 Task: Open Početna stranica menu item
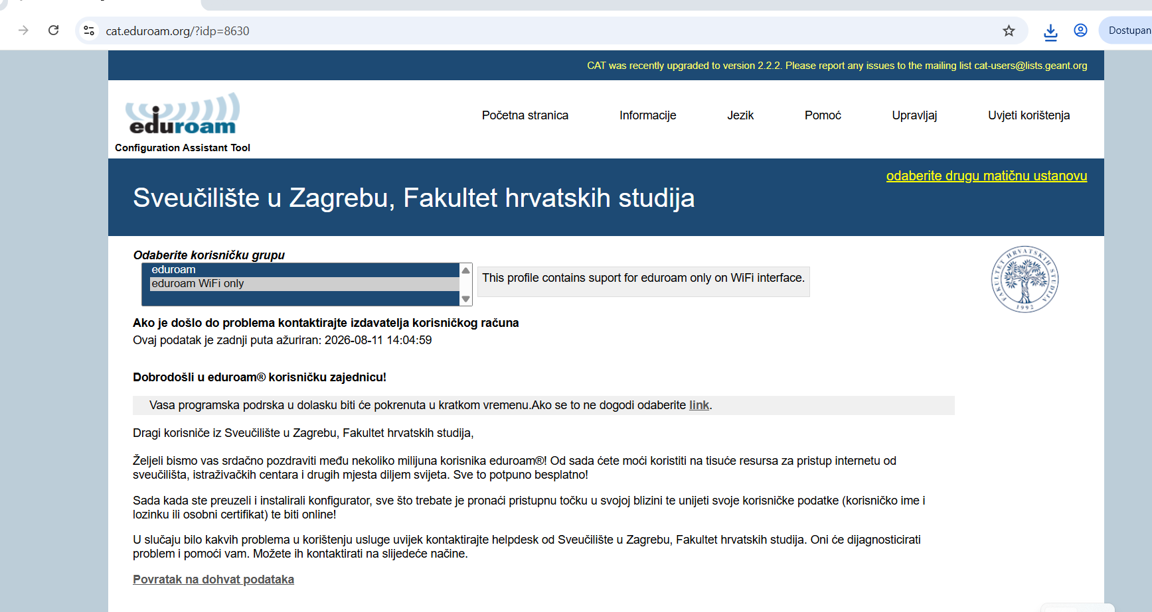coord(525,115)
